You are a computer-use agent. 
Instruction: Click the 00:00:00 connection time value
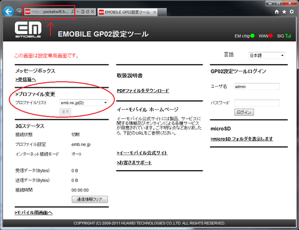tap(80, 190)
